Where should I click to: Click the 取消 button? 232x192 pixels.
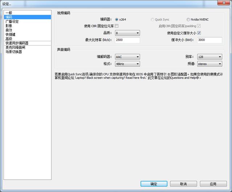point(183,184)
